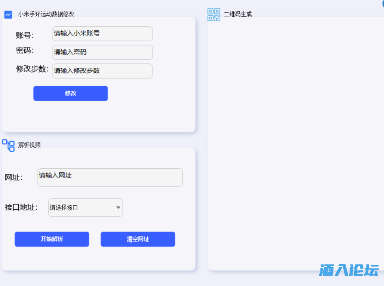Click 开始解析 to start parsing
This screenshot has width=384, height=286.
coord(52,239)
